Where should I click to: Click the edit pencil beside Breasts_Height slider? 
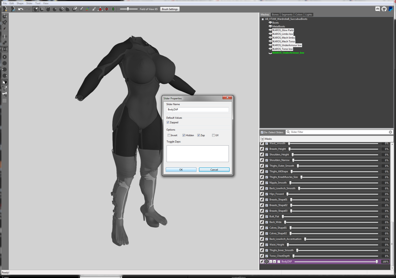pyautogui.click(x=262, y=149)
